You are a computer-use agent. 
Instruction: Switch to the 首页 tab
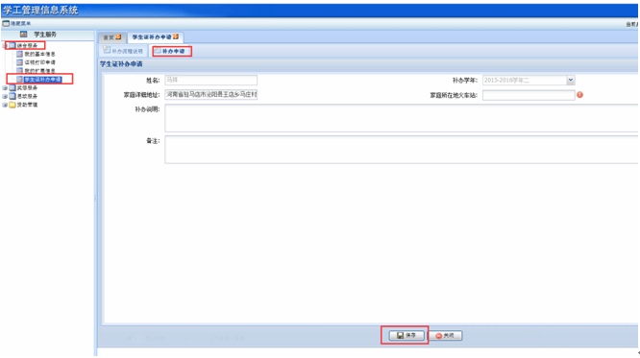point(111,37)
